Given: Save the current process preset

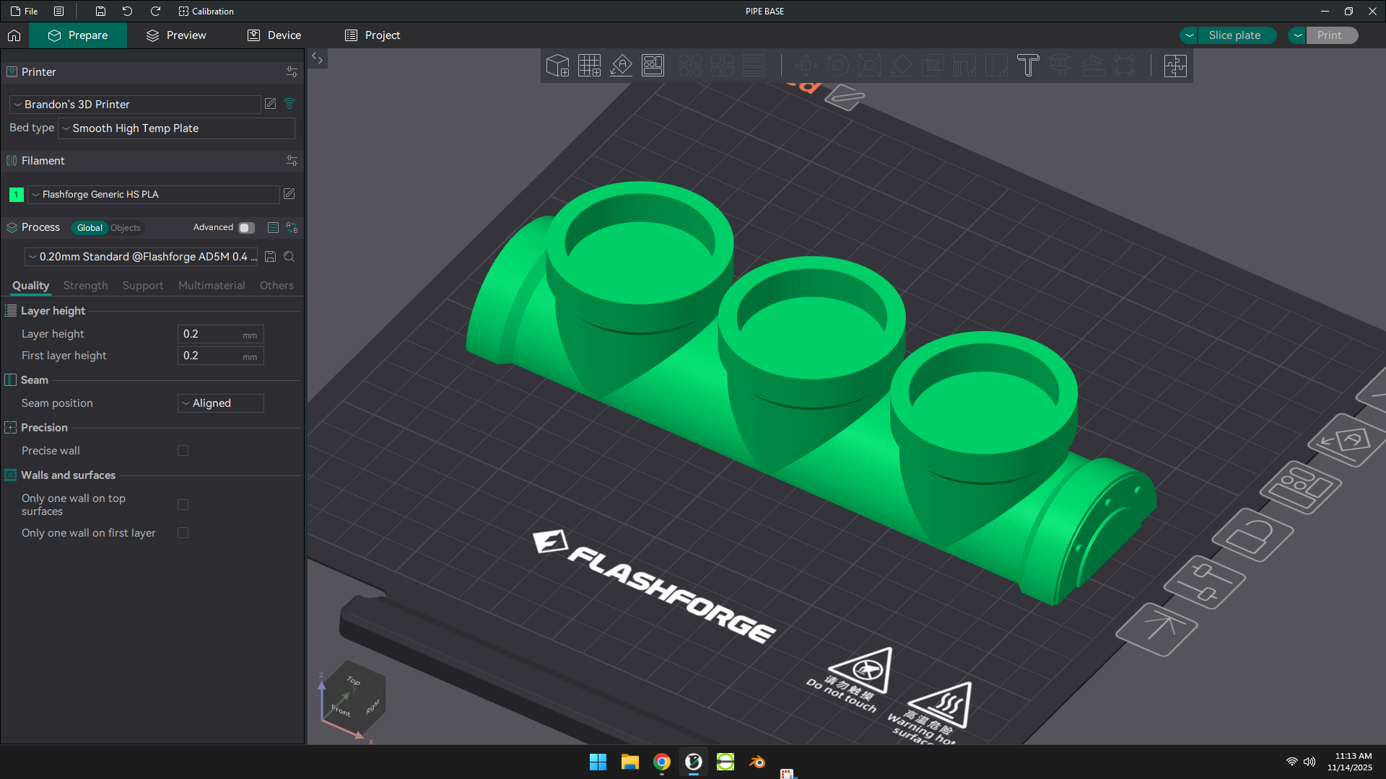Looking at the screenshot, I should pyautogui.click(x=271, y=257).
